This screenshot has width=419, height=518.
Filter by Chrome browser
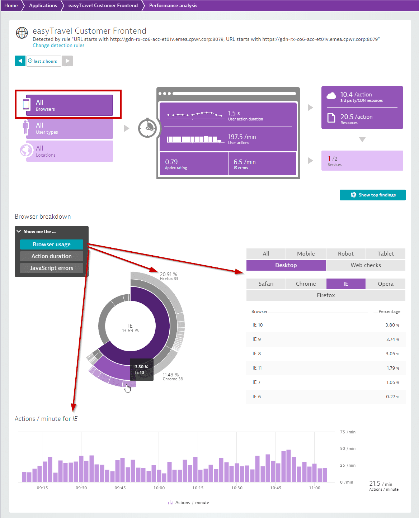[x=306, y=284]
